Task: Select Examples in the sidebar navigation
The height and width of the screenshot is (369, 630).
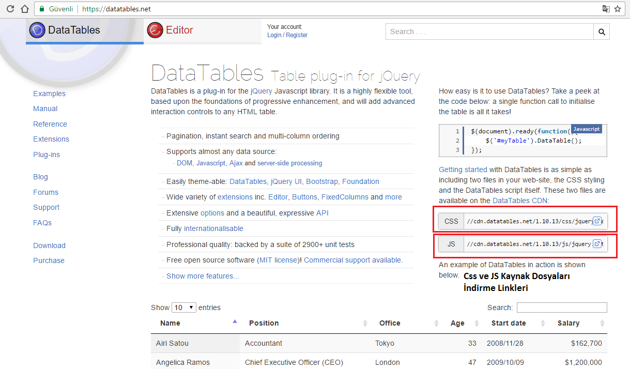Action: point(49,94)
